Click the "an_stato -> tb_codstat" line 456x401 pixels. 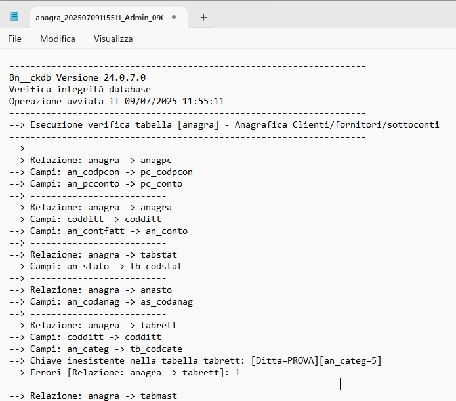point(106,267)
